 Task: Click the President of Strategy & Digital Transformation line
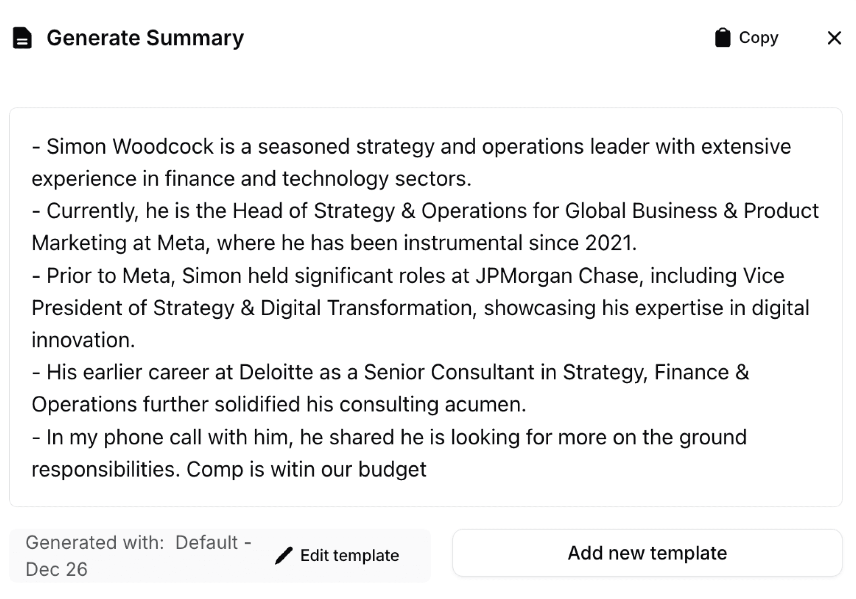pyautogui.click(x=420, y=308)
